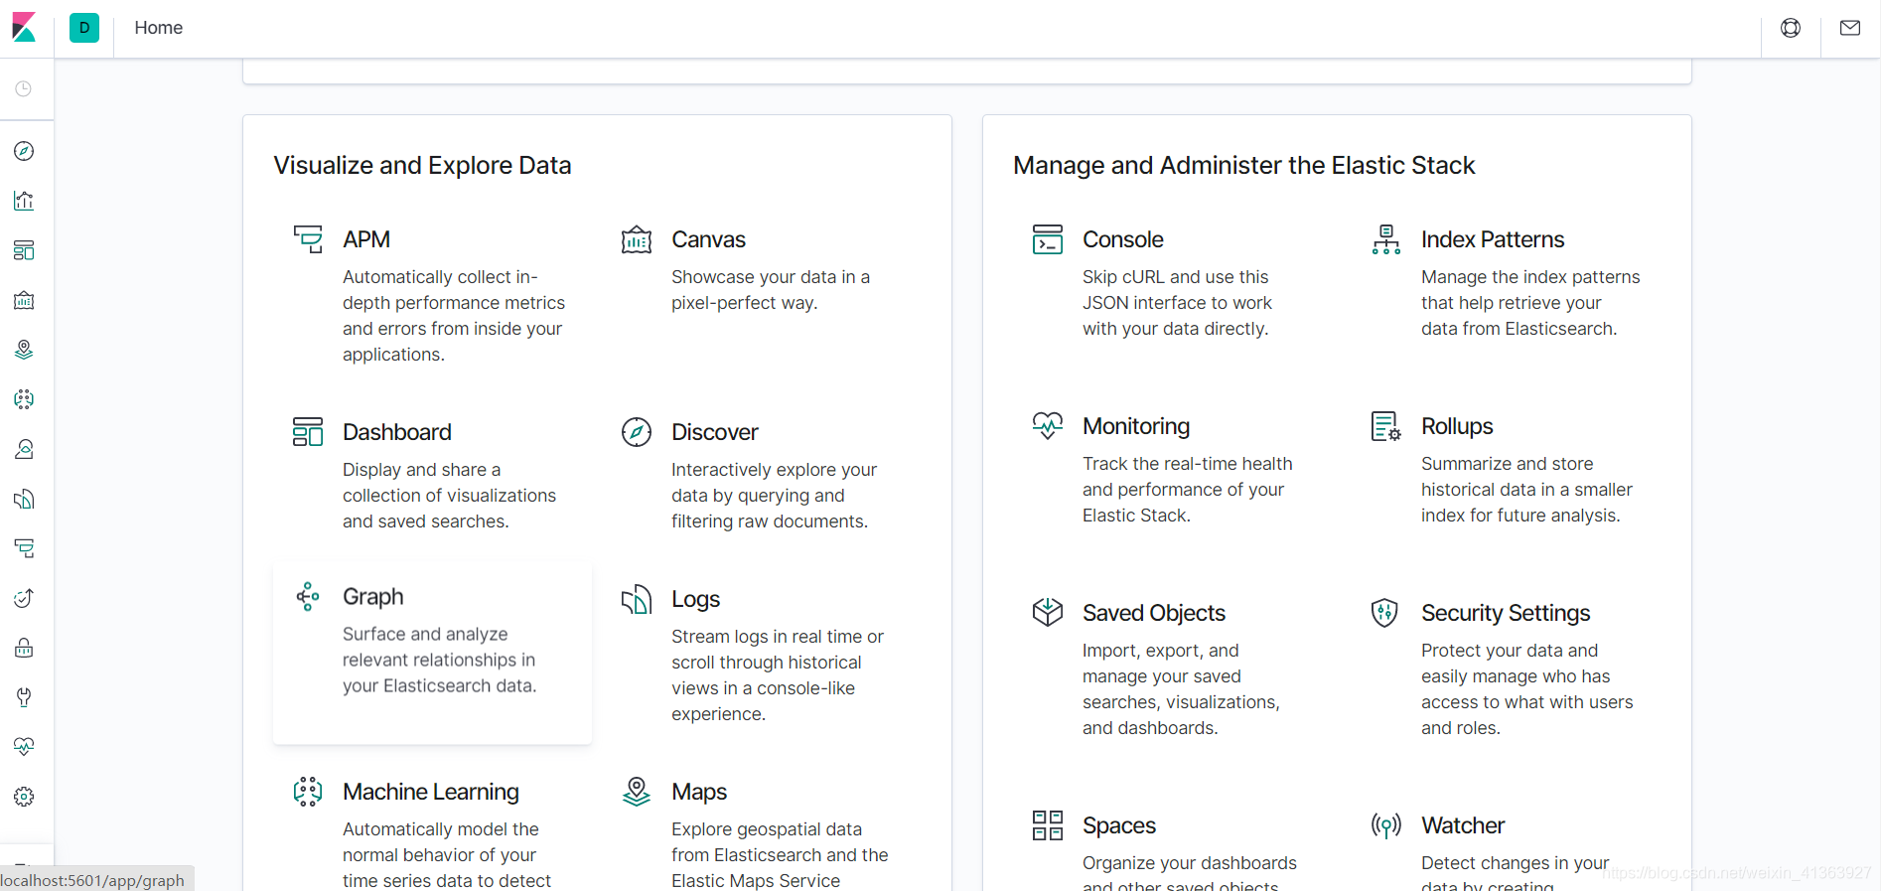Open the space selector D avatar
This screenshot has width=1881, height=891.
(x=84, y=28)
